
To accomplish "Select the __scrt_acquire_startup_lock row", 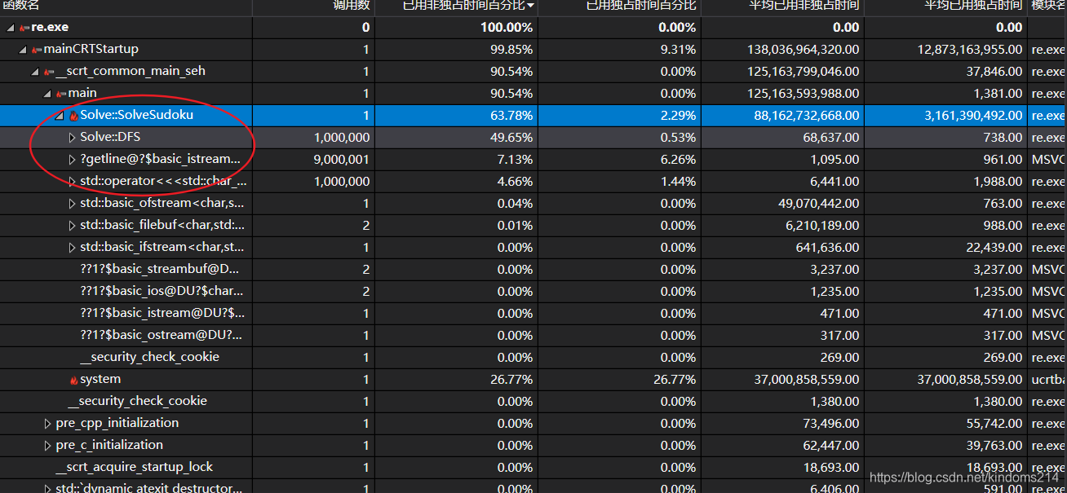I will coord(533,467).
